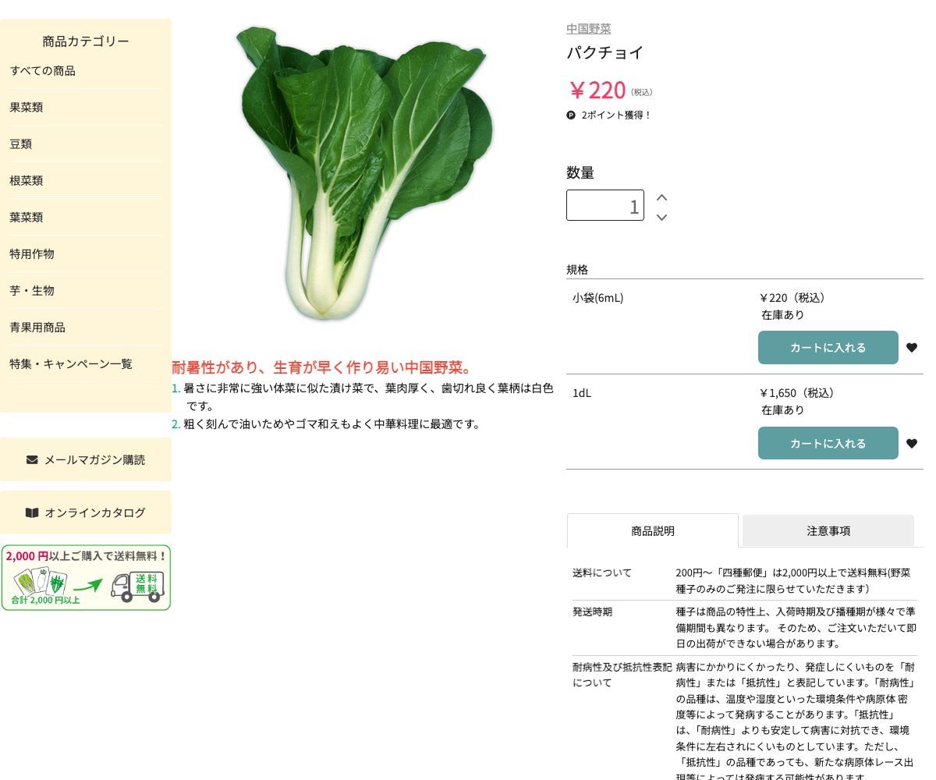Select the 根菜類 category

[x=27, y=181]
